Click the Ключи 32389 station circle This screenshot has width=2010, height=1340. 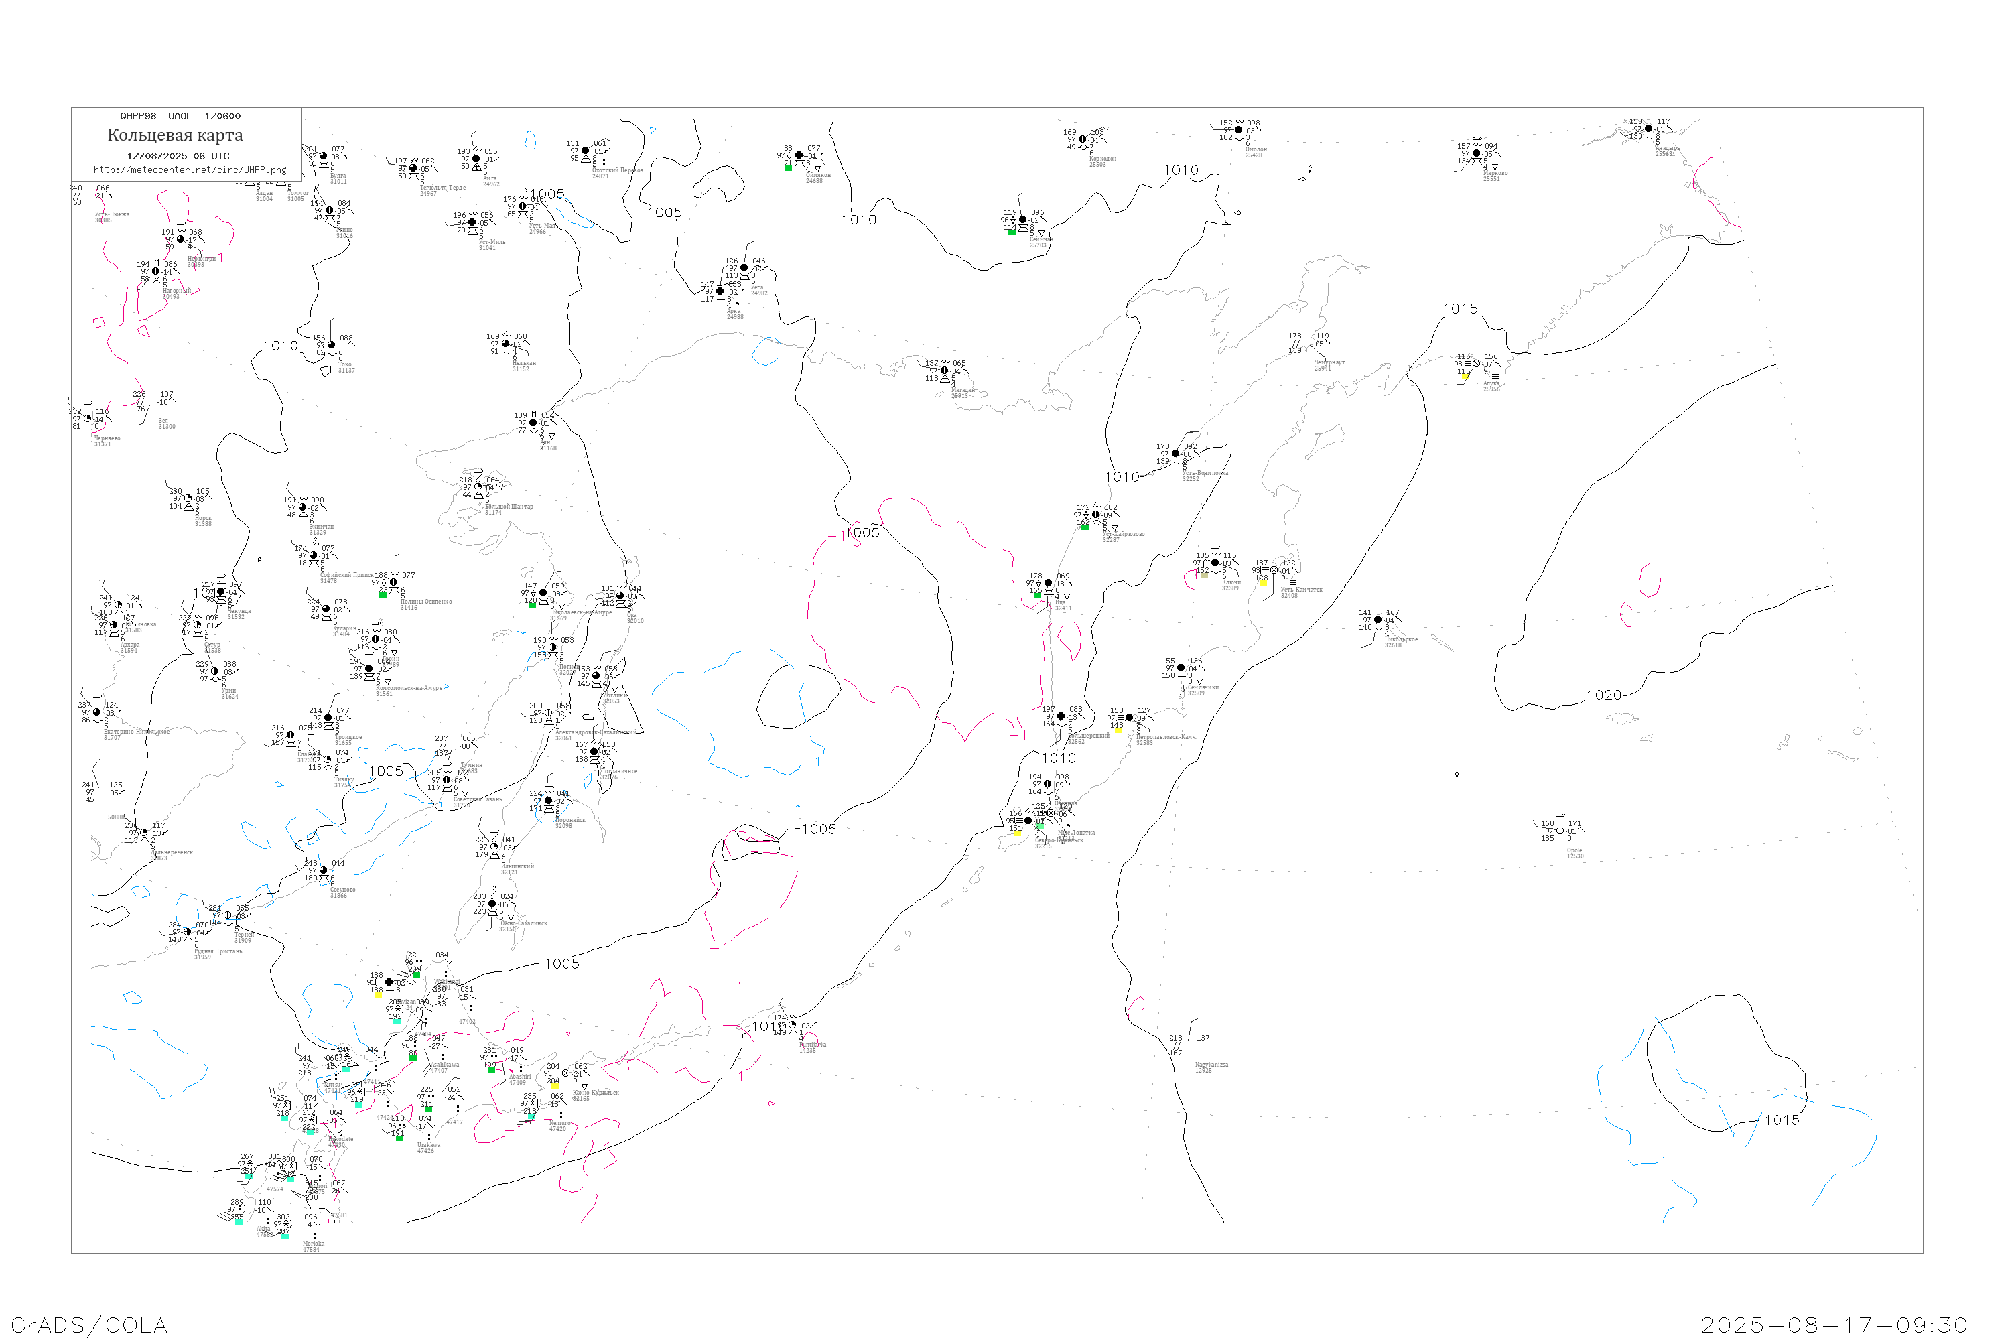[x=1215, y=563]
